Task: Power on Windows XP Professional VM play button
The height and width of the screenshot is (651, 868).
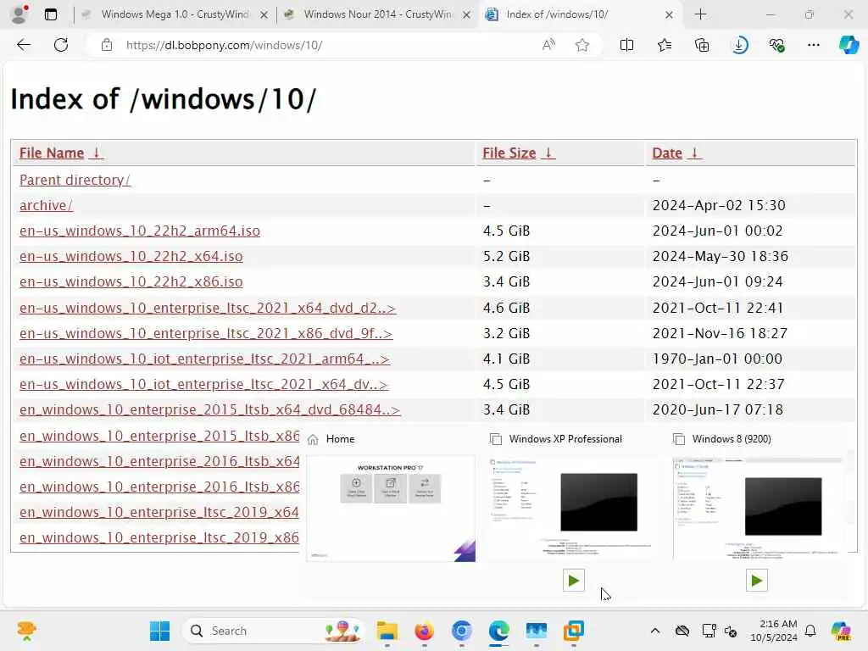Action: (x=574, y=580)
